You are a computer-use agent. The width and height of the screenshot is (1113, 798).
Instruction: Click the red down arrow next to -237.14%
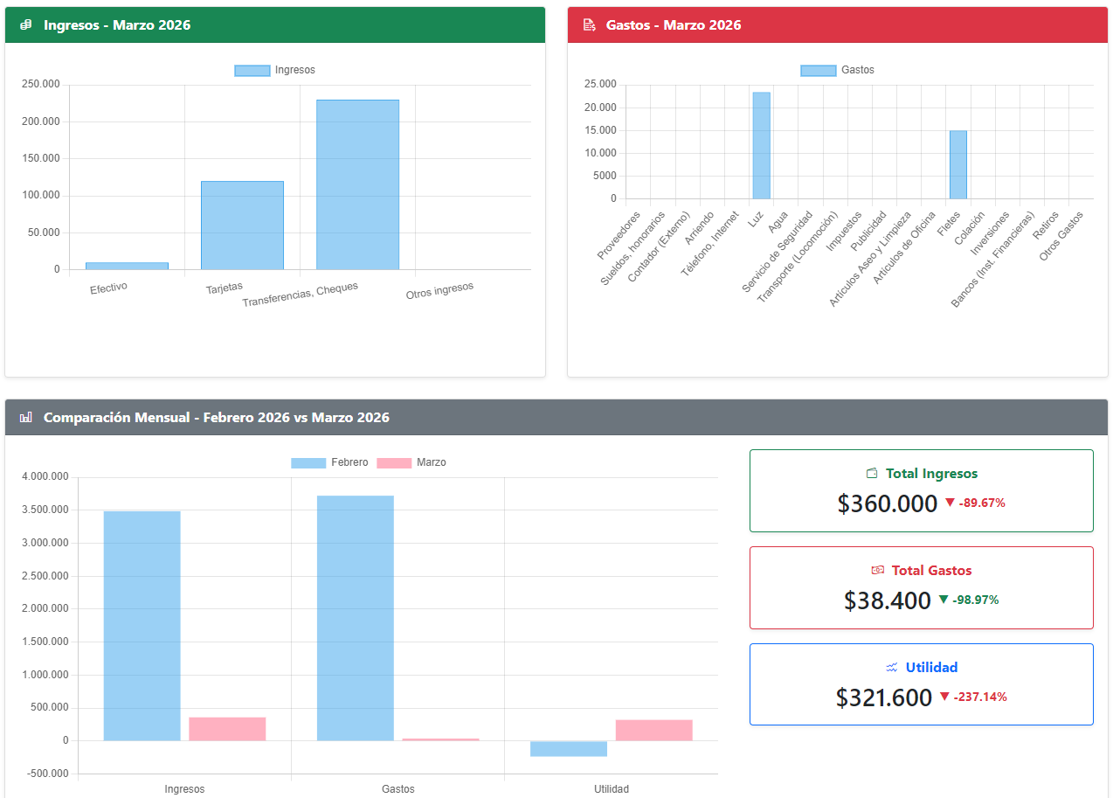coord(944,697)
